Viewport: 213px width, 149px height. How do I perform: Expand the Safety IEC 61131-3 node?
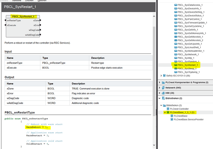tap(161, 76)
